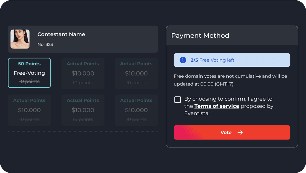306x173 pixels.
Task: Click the blue info icon
Action: click(183, 60)
